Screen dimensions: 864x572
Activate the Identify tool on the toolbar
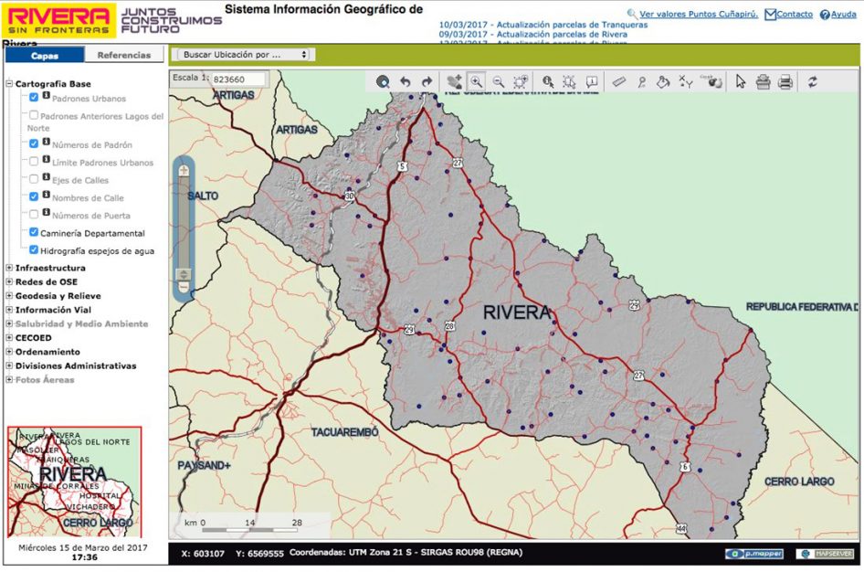click(549, 81)
